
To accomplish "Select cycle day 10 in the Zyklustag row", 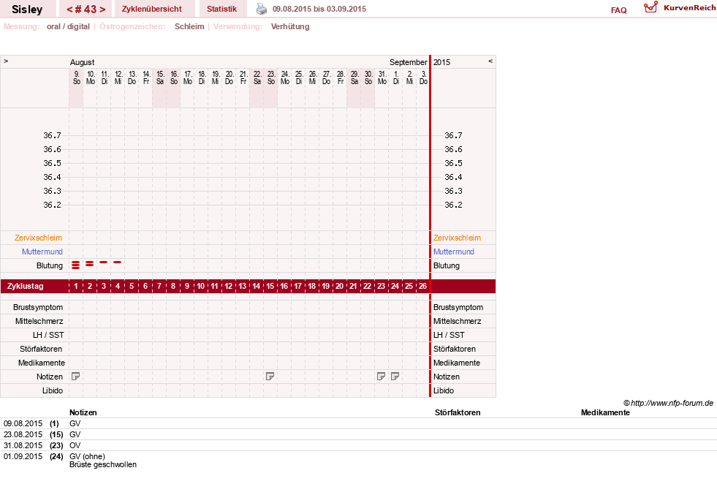I will (201, 286).
